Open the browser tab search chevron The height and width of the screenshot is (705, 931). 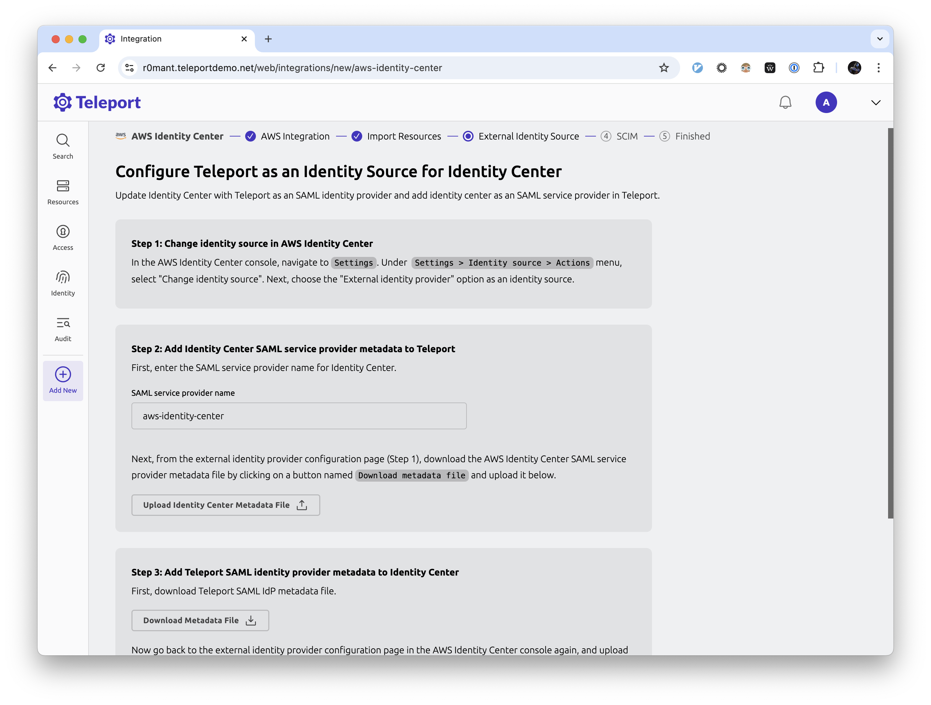tap(879, 39)
